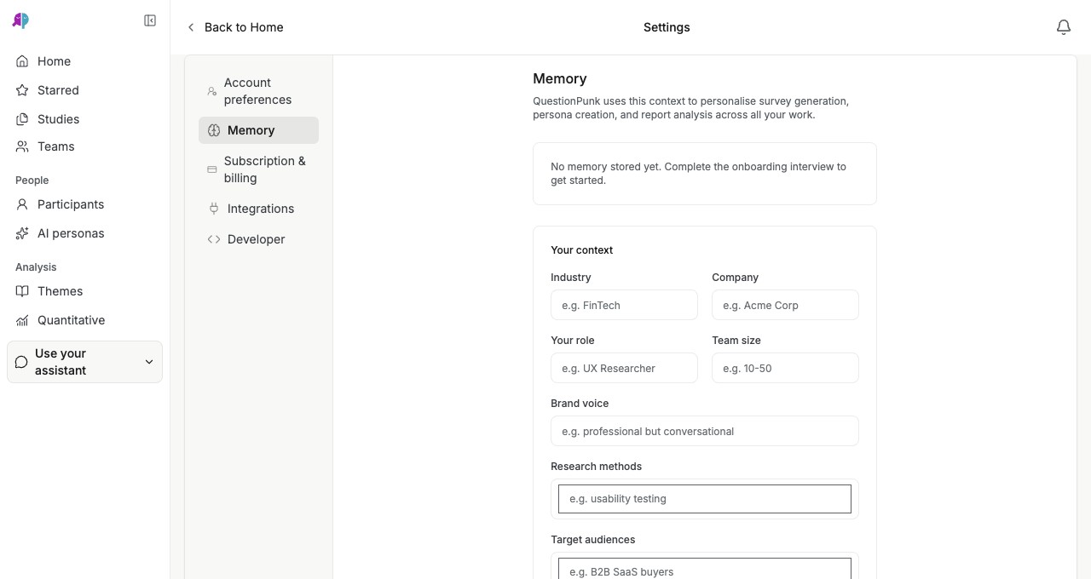Select the Memory settings tab
Viewport: 1091px width, 579px height.
click(x=258, y=130)
